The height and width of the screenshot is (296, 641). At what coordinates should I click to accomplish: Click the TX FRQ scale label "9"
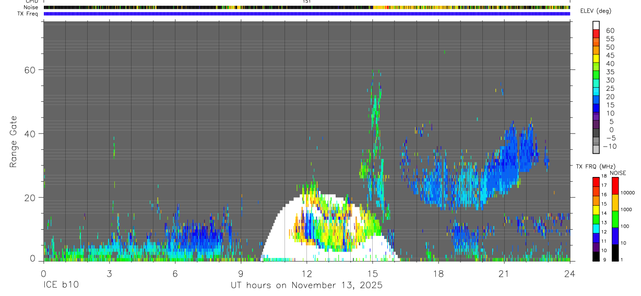[604, 260]
